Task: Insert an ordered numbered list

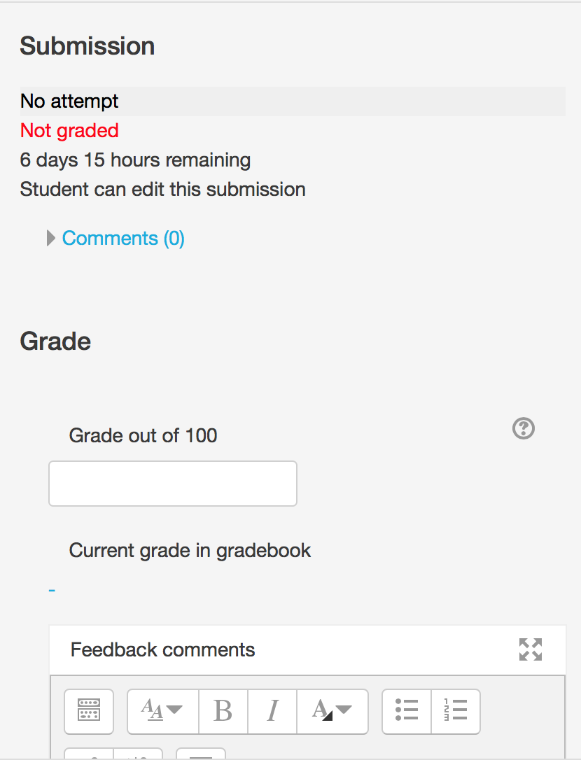Action: click(x=456, y=711)
